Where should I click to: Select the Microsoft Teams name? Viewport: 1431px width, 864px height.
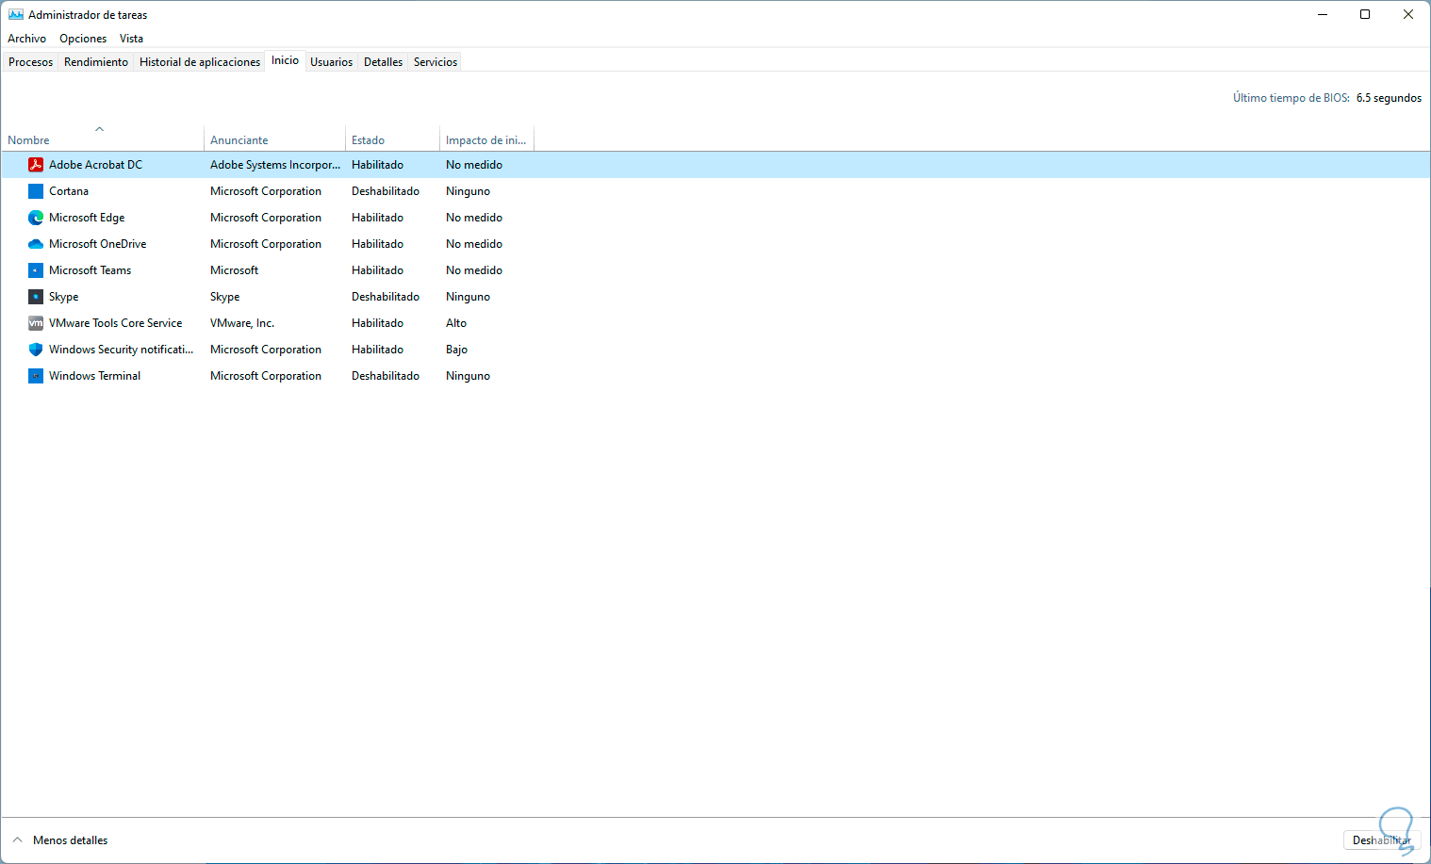coord(90,270)
